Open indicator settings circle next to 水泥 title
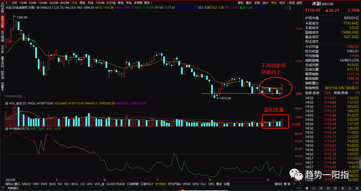Image resolution: width=361 pixels, height=191 pixels. (37, 8)
